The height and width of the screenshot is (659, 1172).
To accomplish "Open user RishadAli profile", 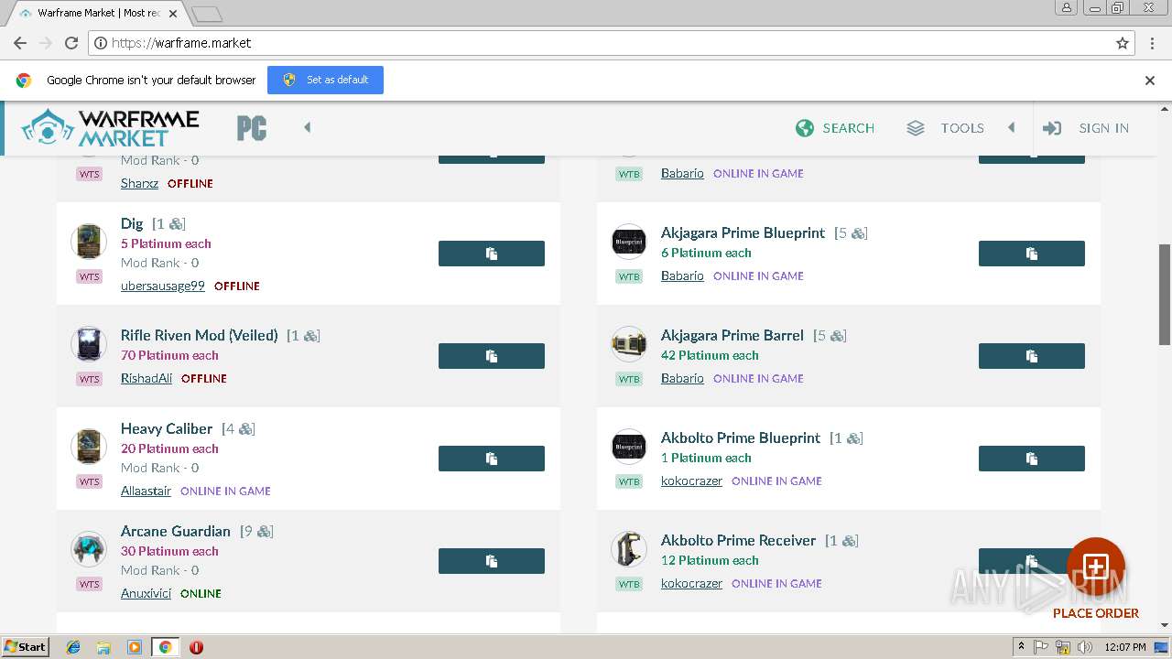I will [x=146, y=378].
